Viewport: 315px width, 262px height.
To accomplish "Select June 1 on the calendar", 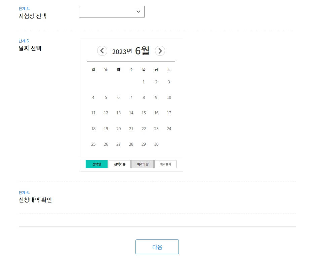I will click(x=144, y=82).
